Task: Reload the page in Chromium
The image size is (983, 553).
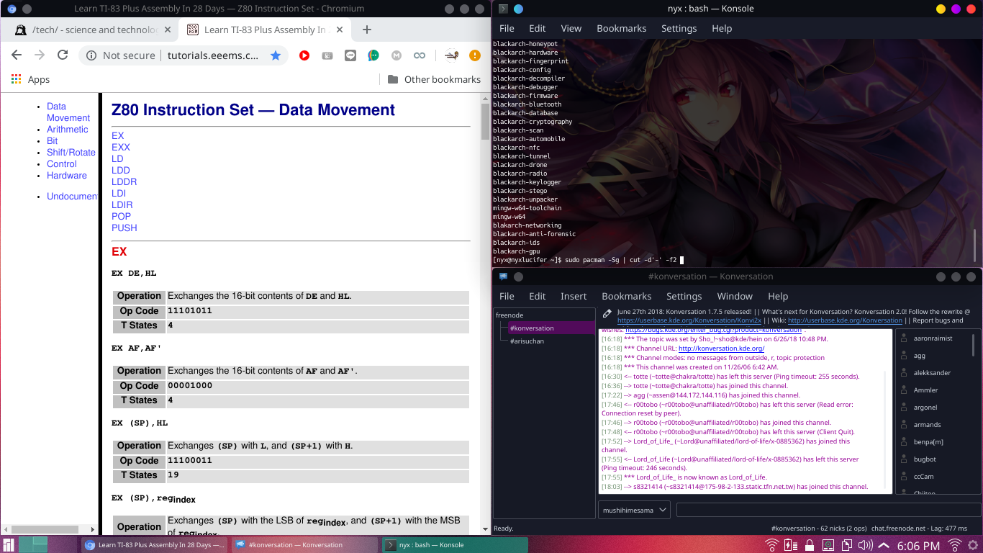Action: tap(63, 55)
